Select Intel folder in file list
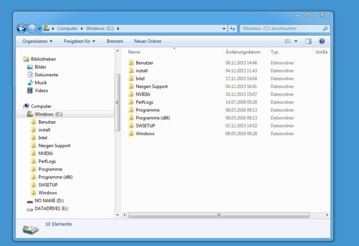The width and height of the screenshot is (359, 246). coord(136,79)
